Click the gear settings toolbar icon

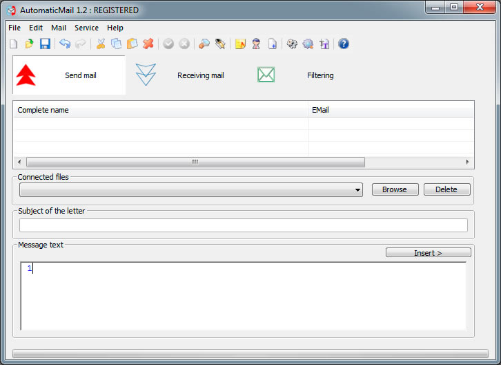click(292, 44)
